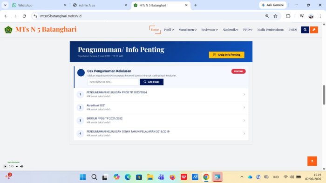This screenshot has width=326, height=183.
Task: Open Akreditasi 2021 announcement
Action: point(161,107)
